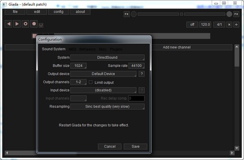Click the beat divider ÷ icon
Viewport: 244px width, 160px height.
236,24
